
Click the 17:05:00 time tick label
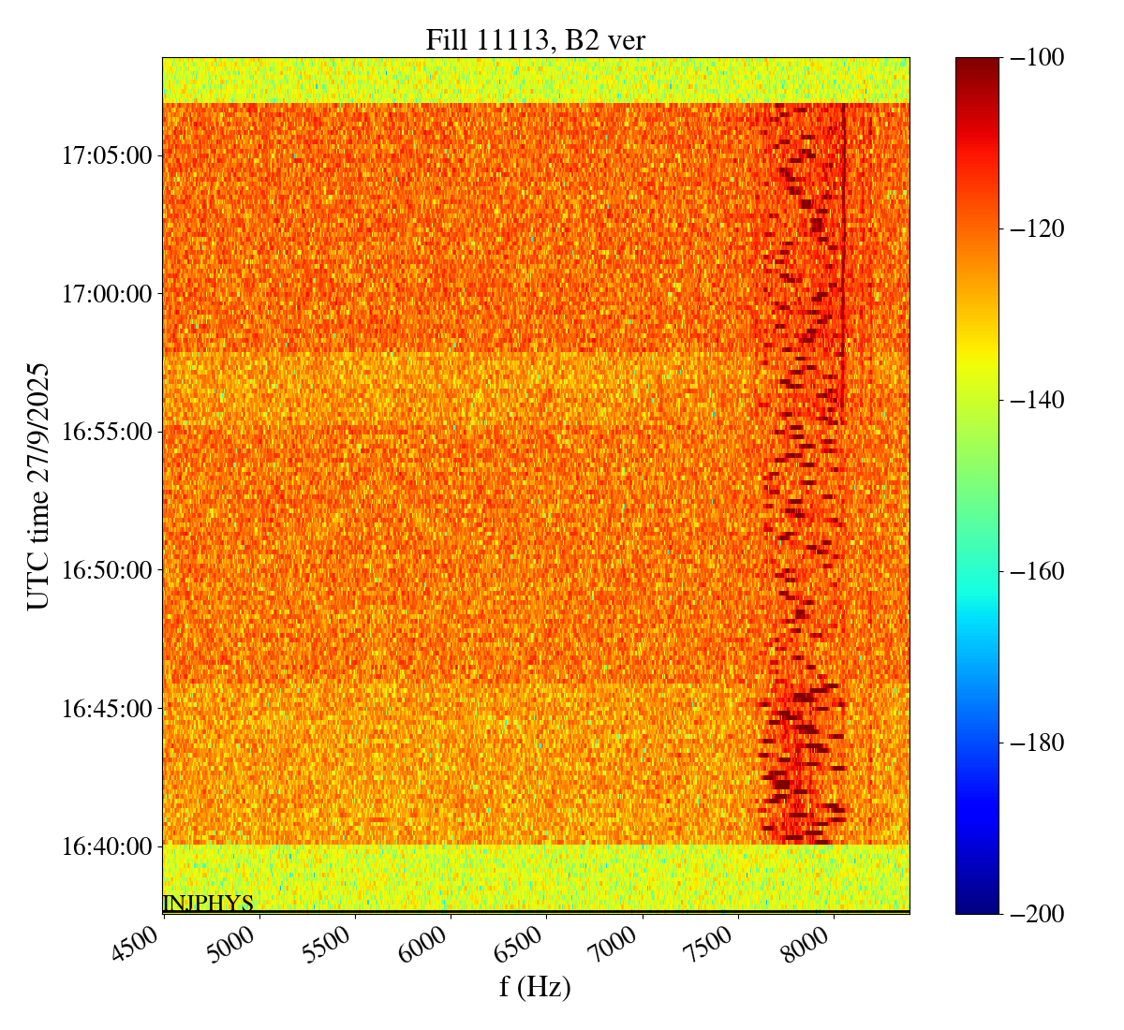107,155
